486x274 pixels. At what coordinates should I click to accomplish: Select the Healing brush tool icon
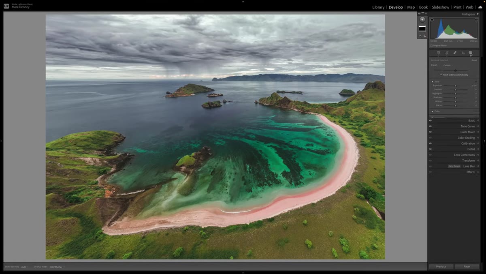pos(455,53)
